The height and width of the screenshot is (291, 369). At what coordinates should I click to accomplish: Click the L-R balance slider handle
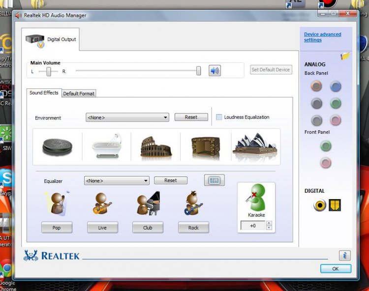[49, 71]
